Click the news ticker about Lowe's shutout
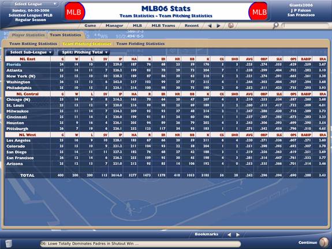Image resolution: width=332 pixels, height=249 pixels. click(140, 244)
